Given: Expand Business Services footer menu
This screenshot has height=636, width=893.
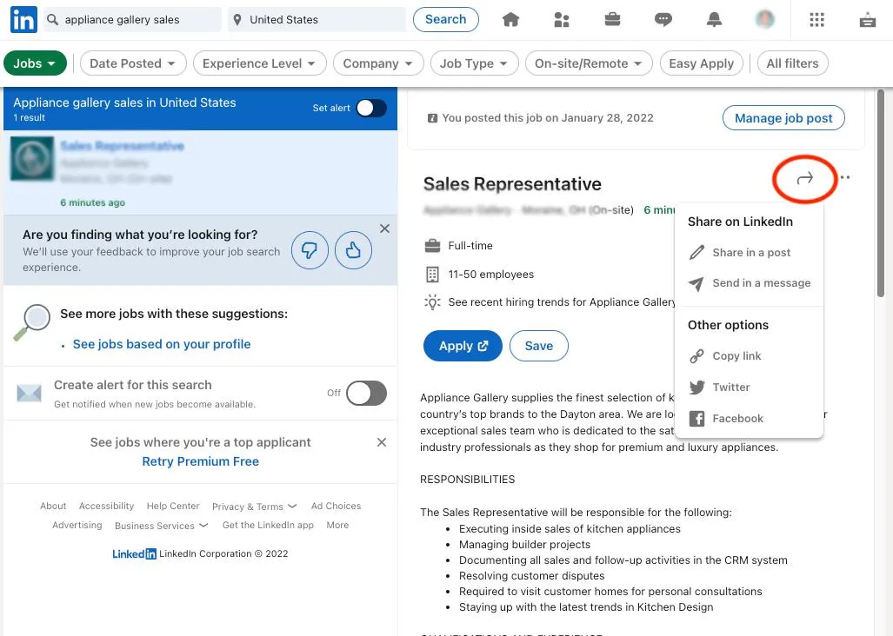Looking at the screenshot, I should pos(162,526).
